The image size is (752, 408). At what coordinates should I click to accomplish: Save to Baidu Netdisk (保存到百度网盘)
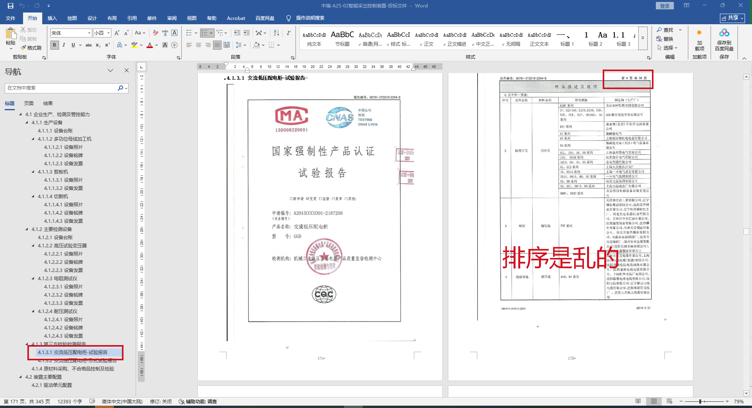tap(724, 41)
